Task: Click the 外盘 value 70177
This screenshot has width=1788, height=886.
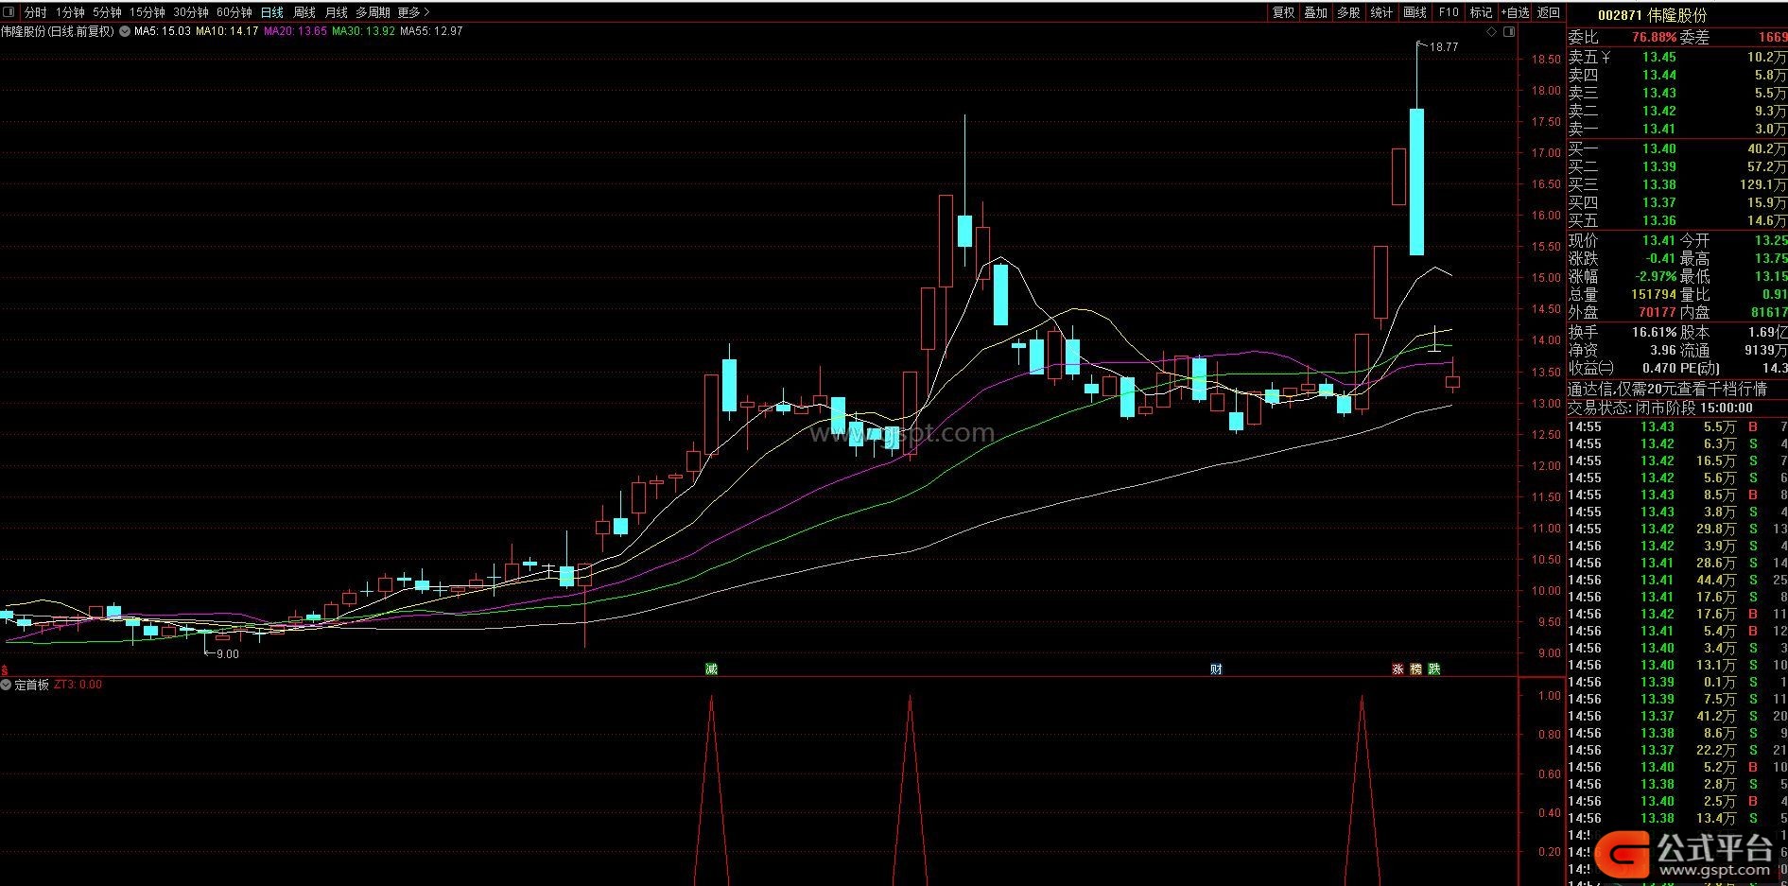Action: click(x=1657, y=312)
